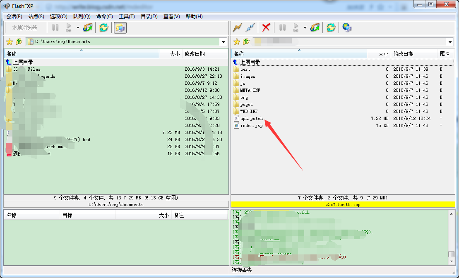The height and width of the screenshot is (278, 459).
Task: Open the 查看(V) menu
Action: (x=171, y=17)
